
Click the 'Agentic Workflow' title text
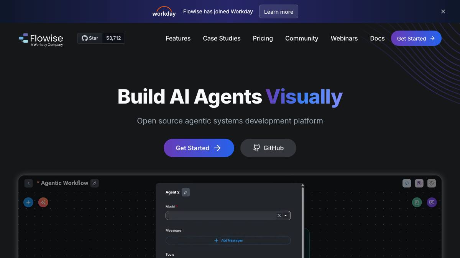(x=64, y=183)
